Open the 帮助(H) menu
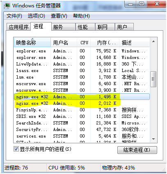167x174 pixels. click(x=81, y=16)
